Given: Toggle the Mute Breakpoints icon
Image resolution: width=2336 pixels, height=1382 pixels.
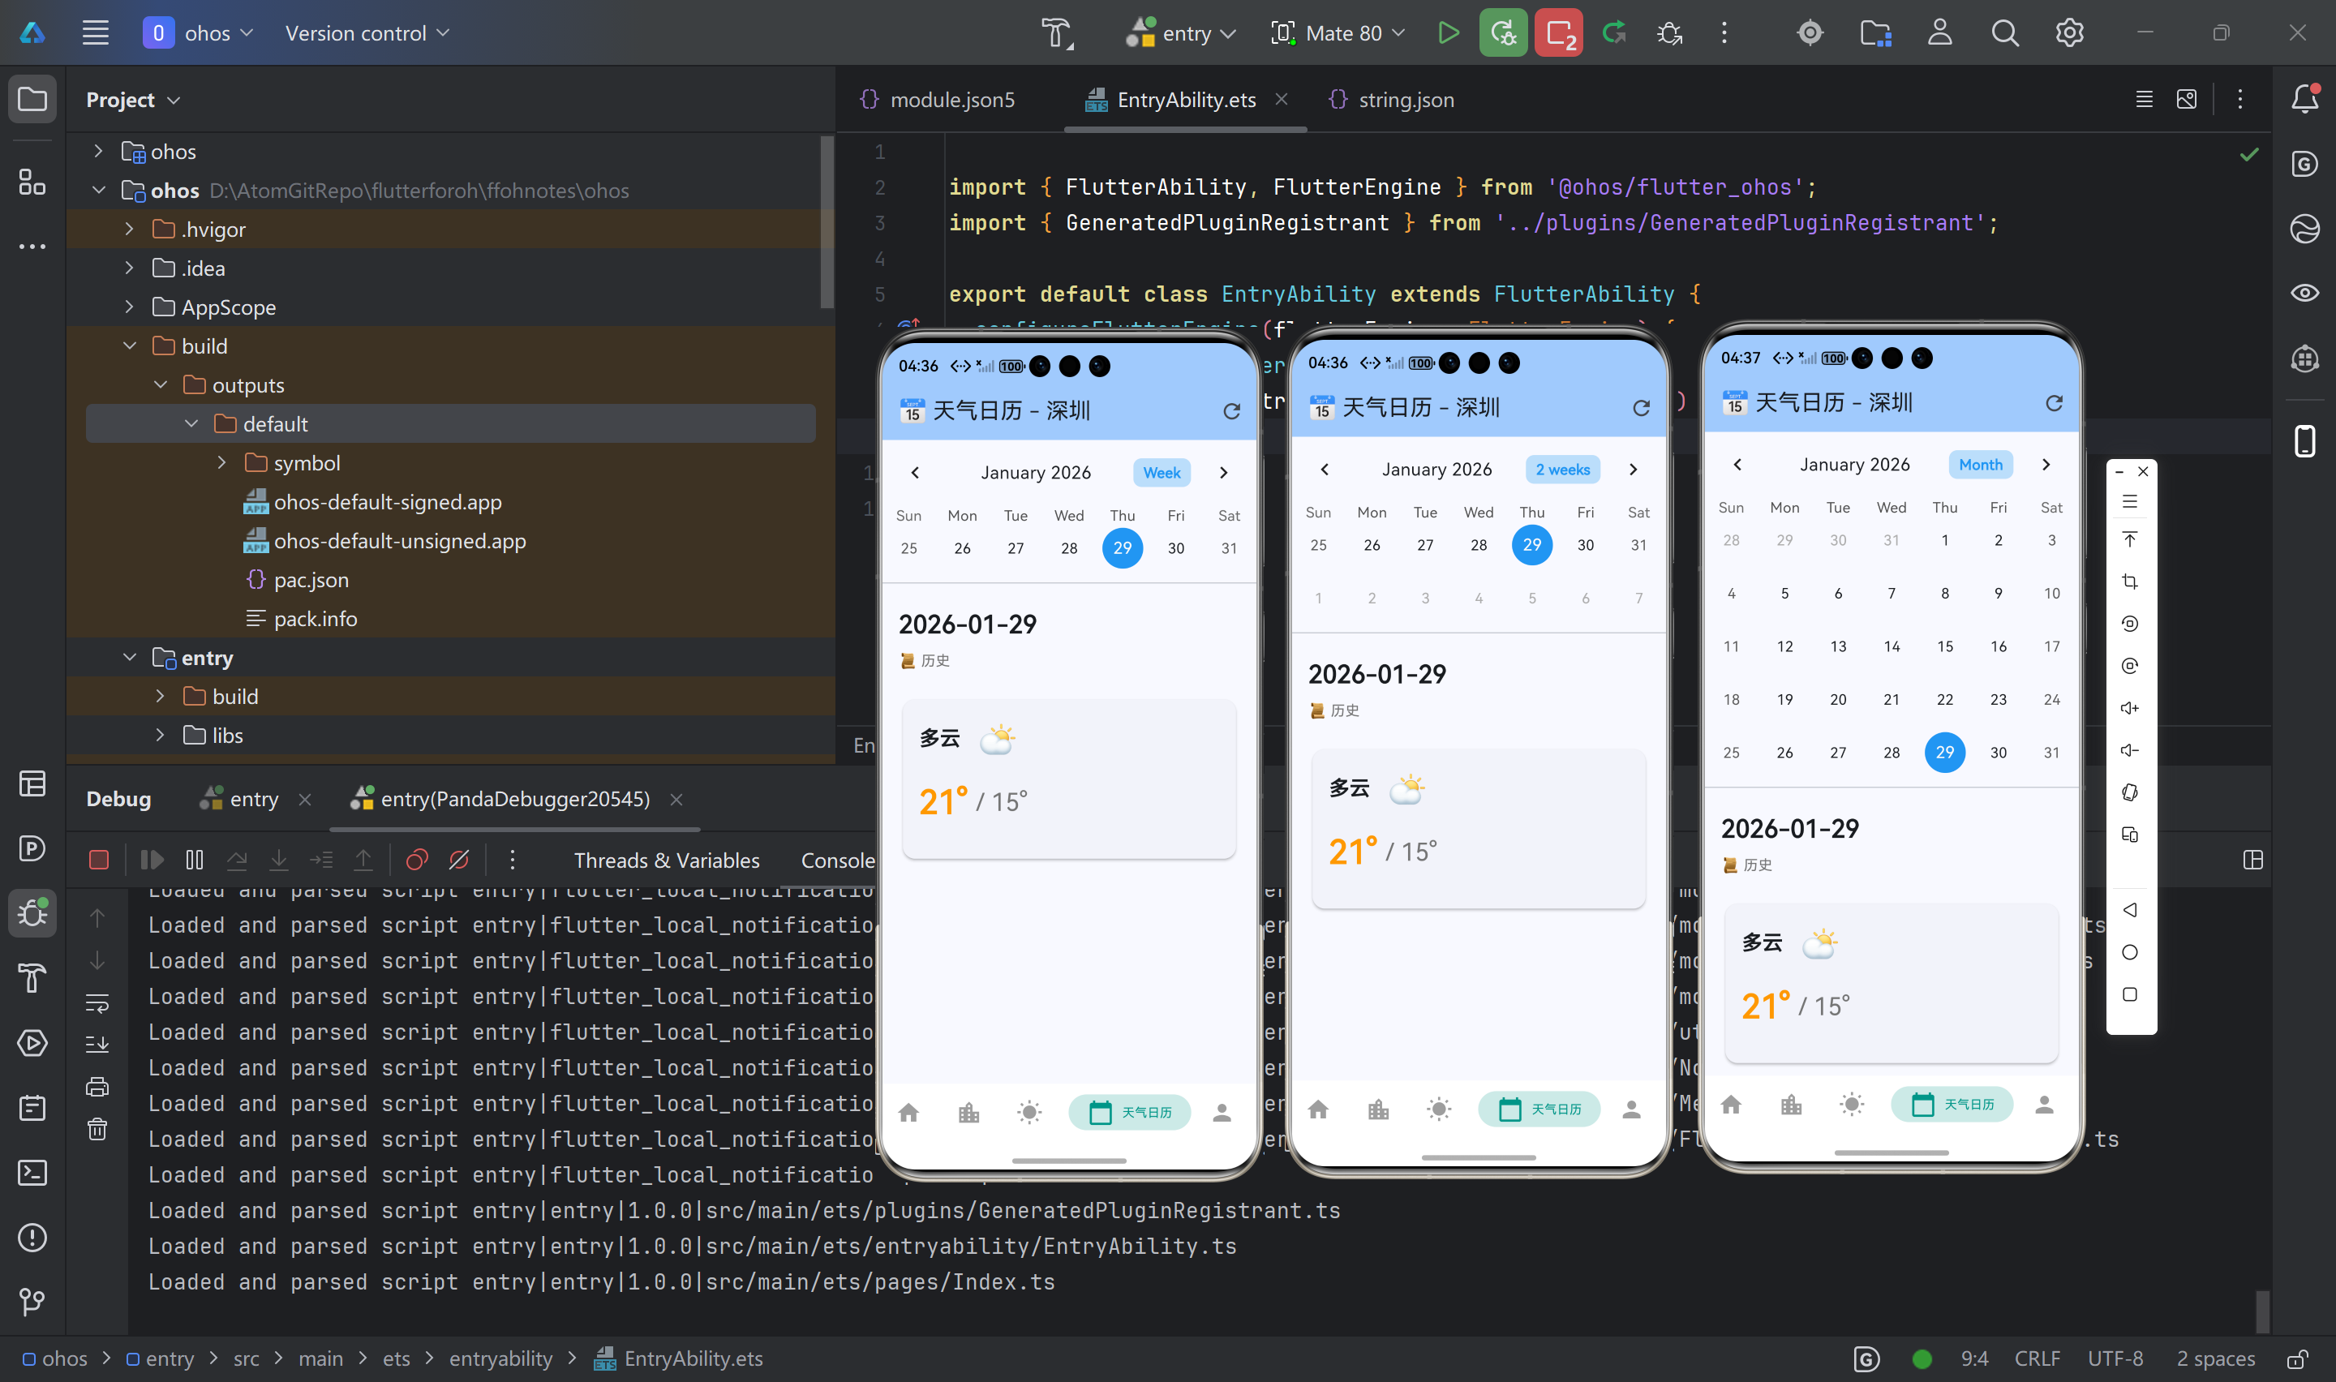Looking at the screenshot, I should click(x=459, y=860).
